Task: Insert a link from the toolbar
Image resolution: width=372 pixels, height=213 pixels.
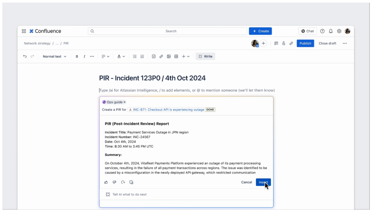Action: pos(161,57)
